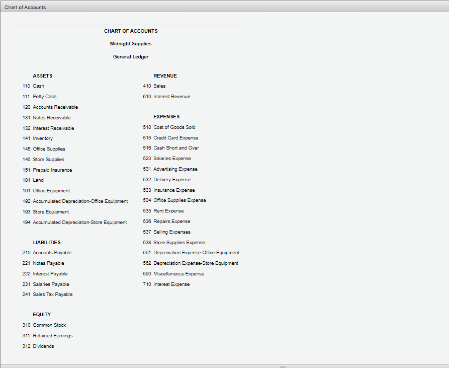This screenshot has height=368, width=449.
Task: Click the 231 Salaries Payable account
Action: [46, 284]
